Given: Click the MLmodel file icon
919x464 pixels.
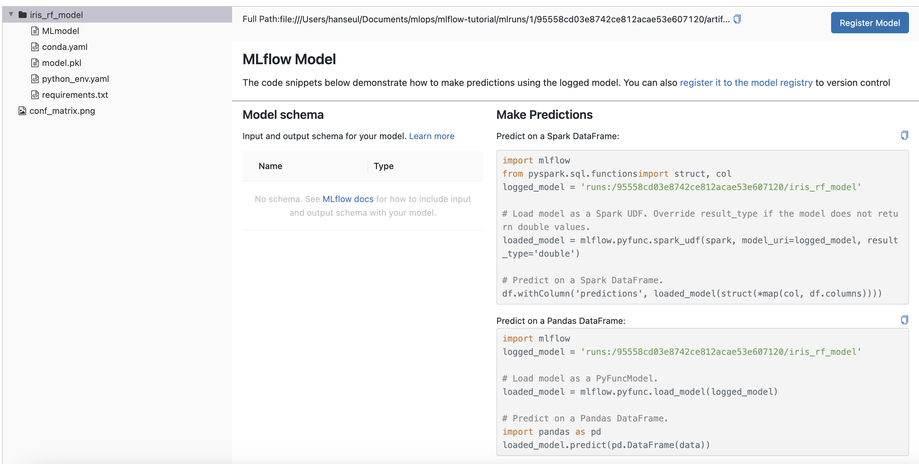Looking at the screenshot, I should click(35, 31).
